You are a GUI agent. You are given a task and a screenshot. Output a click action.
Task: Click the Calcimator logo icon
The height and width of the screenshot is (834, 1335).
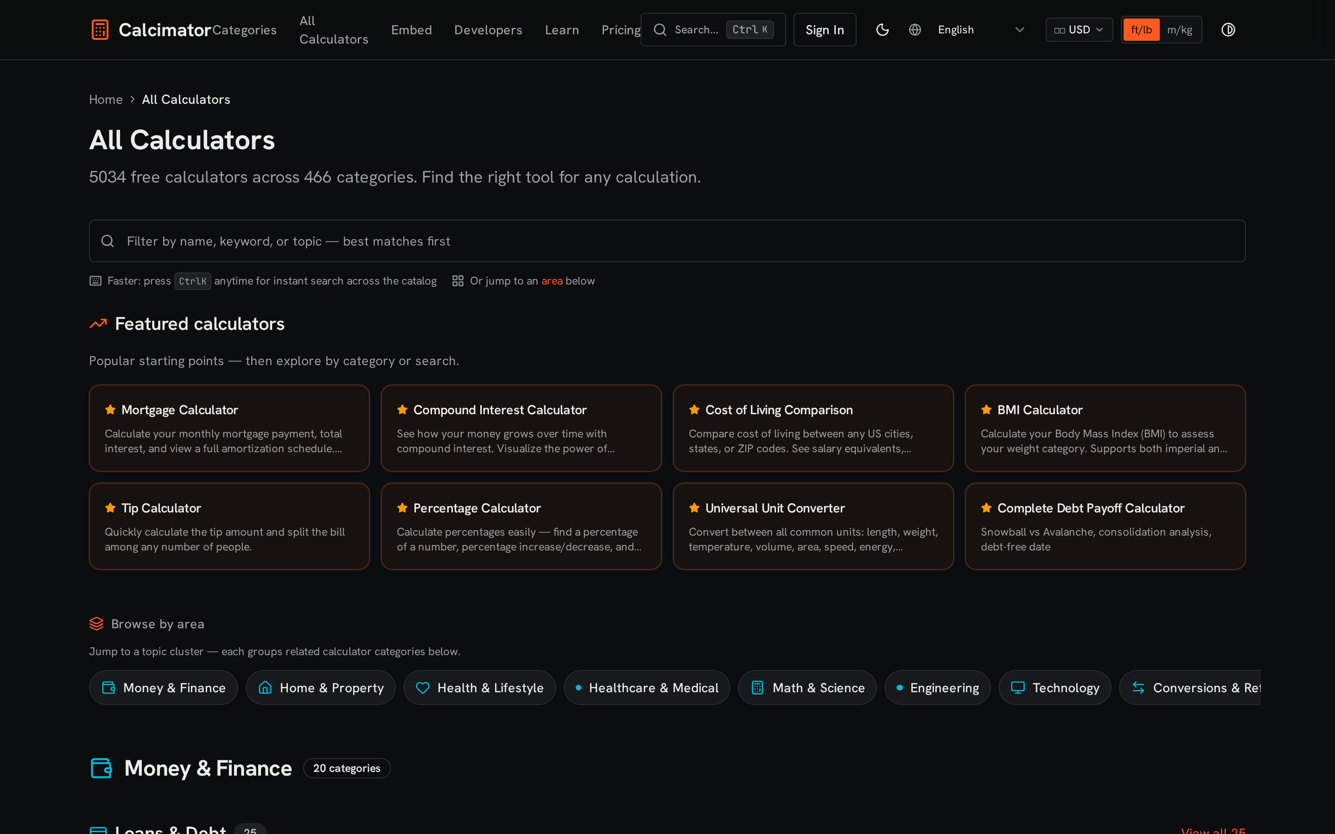(100, 30)
